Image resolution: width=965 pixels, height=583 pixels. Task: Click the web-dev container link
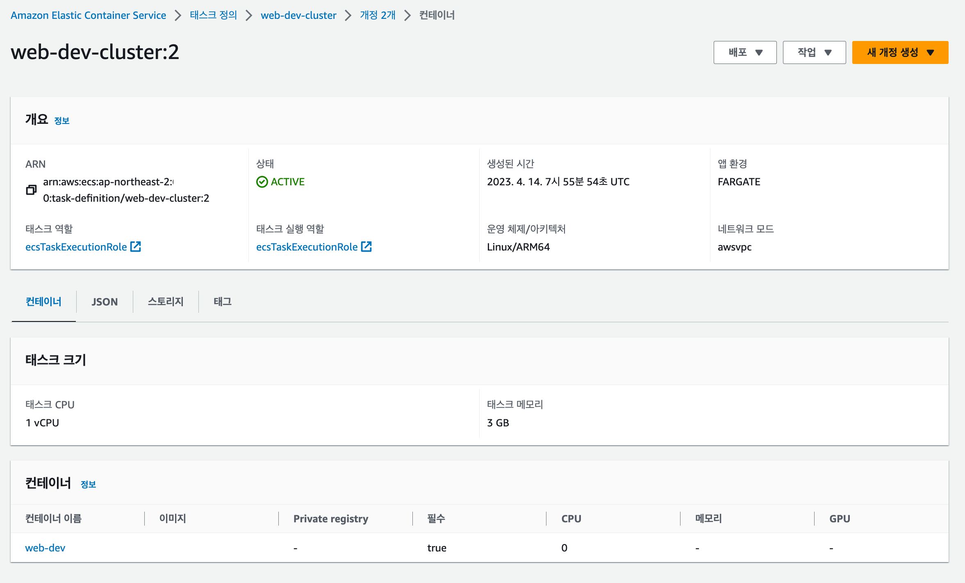coord(45,548)
